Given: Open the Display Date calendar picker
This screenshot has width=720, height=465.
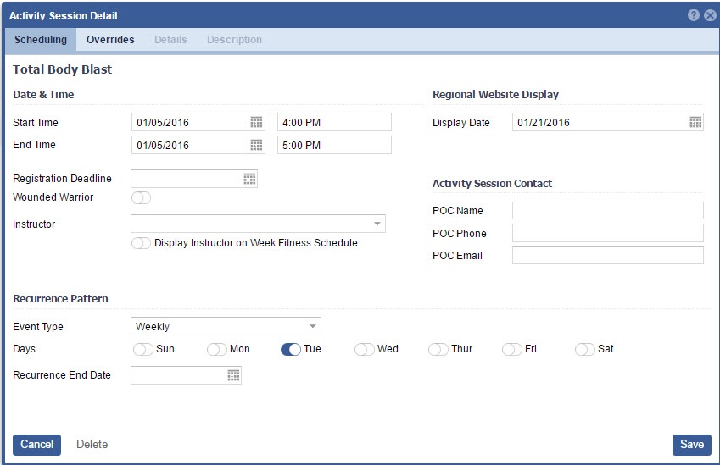Looking at the screenshot, I should [695, 123].
